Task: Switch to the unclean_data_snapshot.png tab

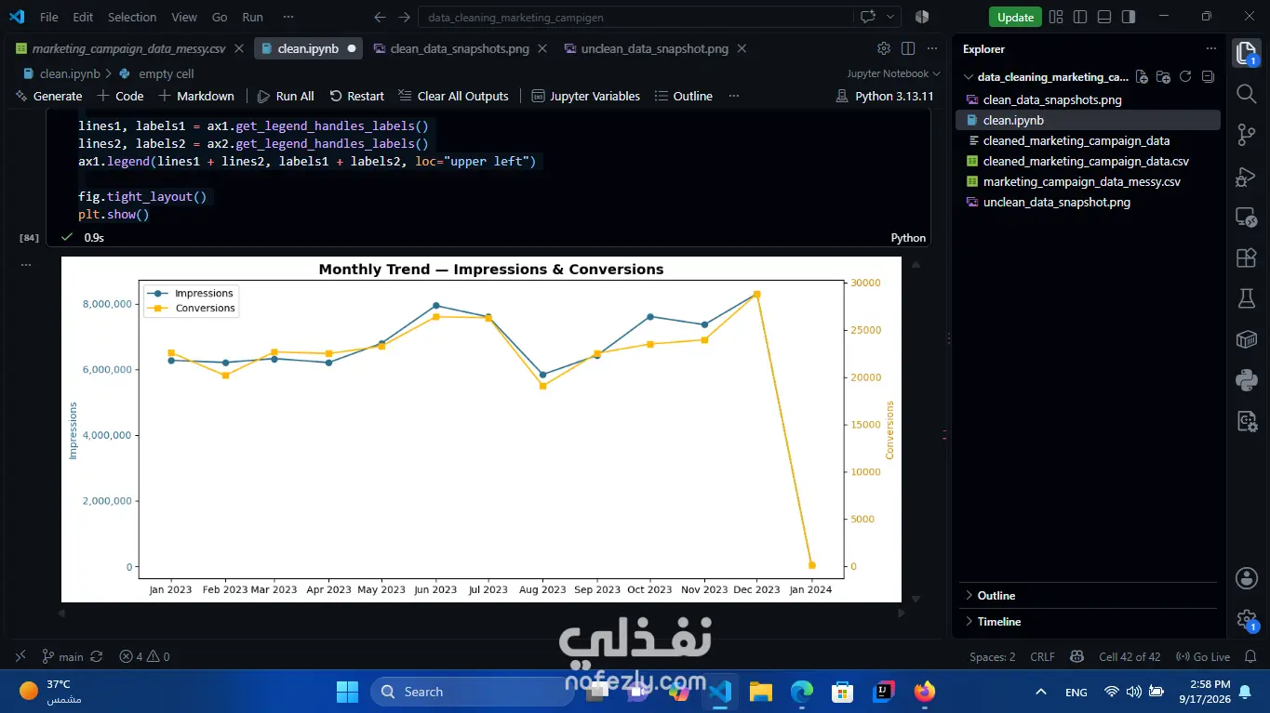Action: [x=655, y=48]
